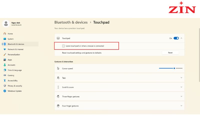This screenshot has width=200, height=125.
Task: Click the Local Account text
Action: pos(16,25)
